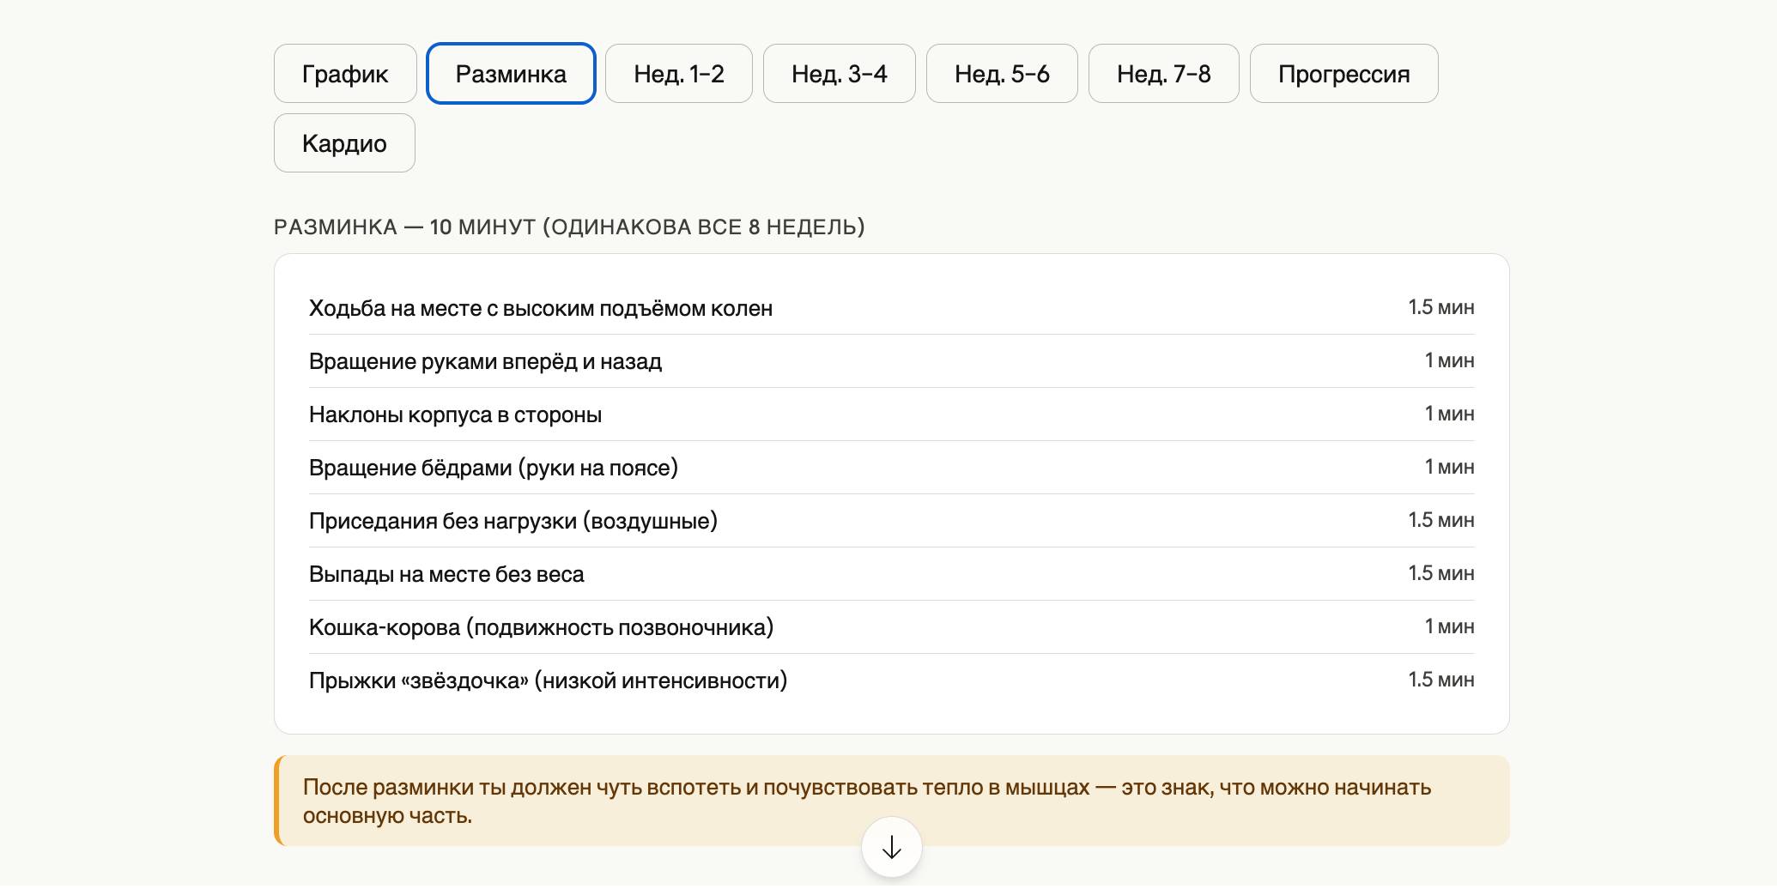Viewport: 1777px width, 889px height.
Task: Open the Прогрессия tab
Action: [x=1343, y=74]
